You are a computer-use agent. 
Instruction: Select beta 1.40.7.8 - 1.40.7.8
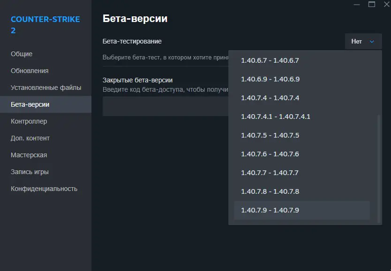pos(302,191)
